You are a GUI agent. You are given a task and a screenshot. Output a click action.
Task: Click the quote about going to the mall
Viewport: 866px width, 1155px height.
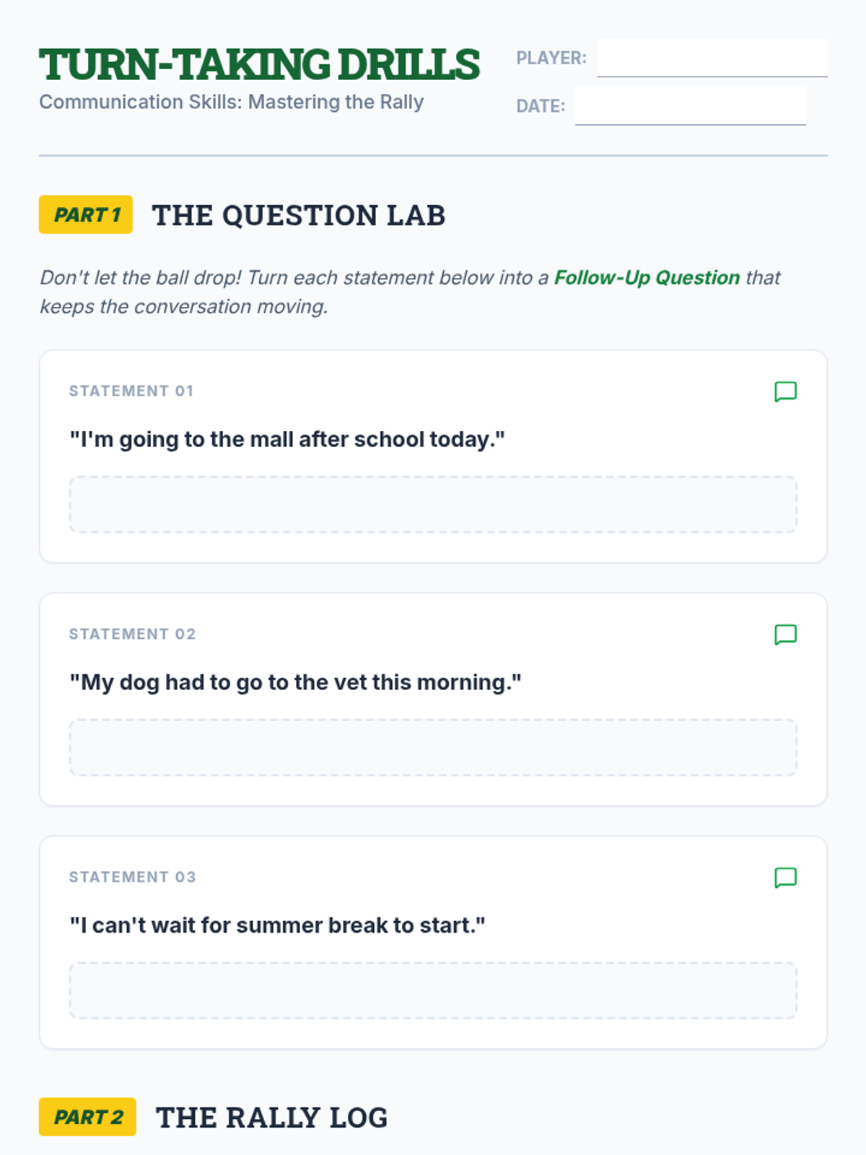point(287,440)
